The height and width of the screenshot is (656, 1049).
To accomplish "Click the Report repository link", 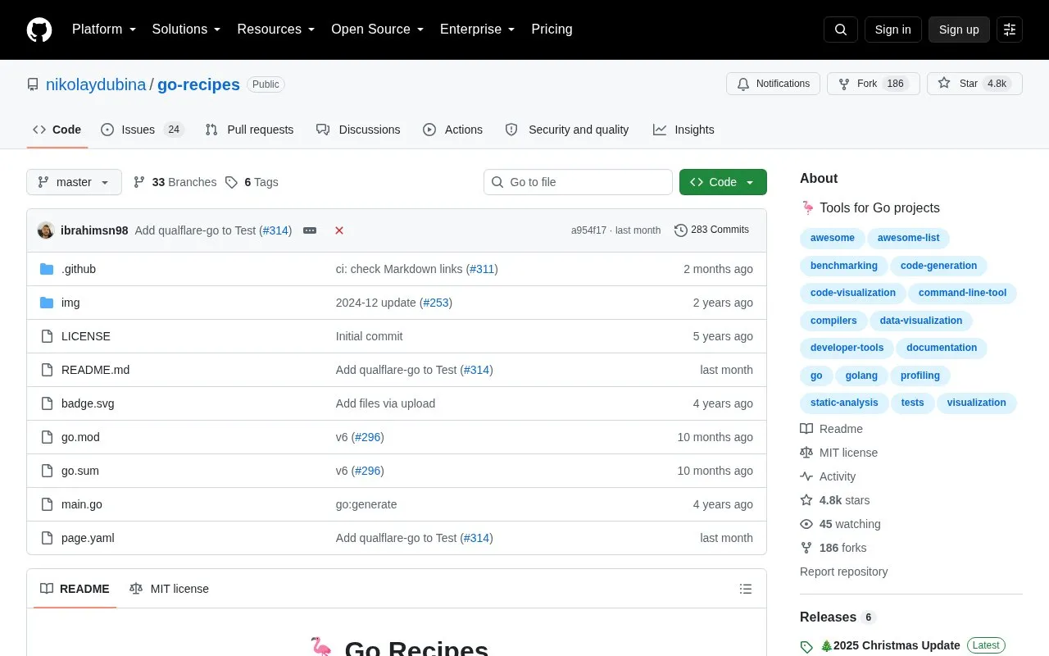I will point(843,572).
